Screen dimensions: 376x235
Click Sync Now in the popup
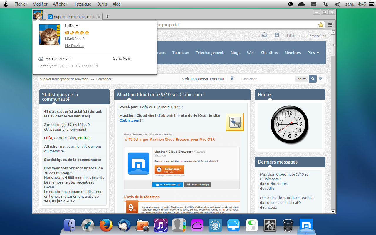click(122, 58)
